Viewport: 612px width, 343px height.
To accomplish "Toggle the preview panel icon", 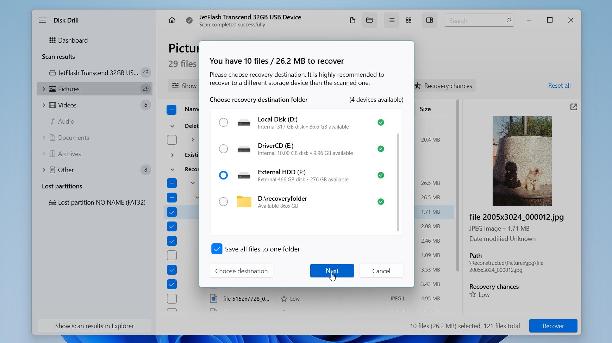I will (430, 20).
